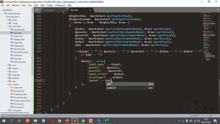Screen dimensions: 220x124
Task: Collapse the application folder
Action: pos(5,17)
